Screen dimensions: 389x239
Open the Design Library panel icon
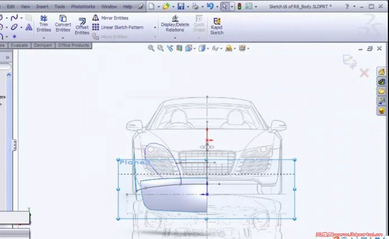(x=382, y=81)
